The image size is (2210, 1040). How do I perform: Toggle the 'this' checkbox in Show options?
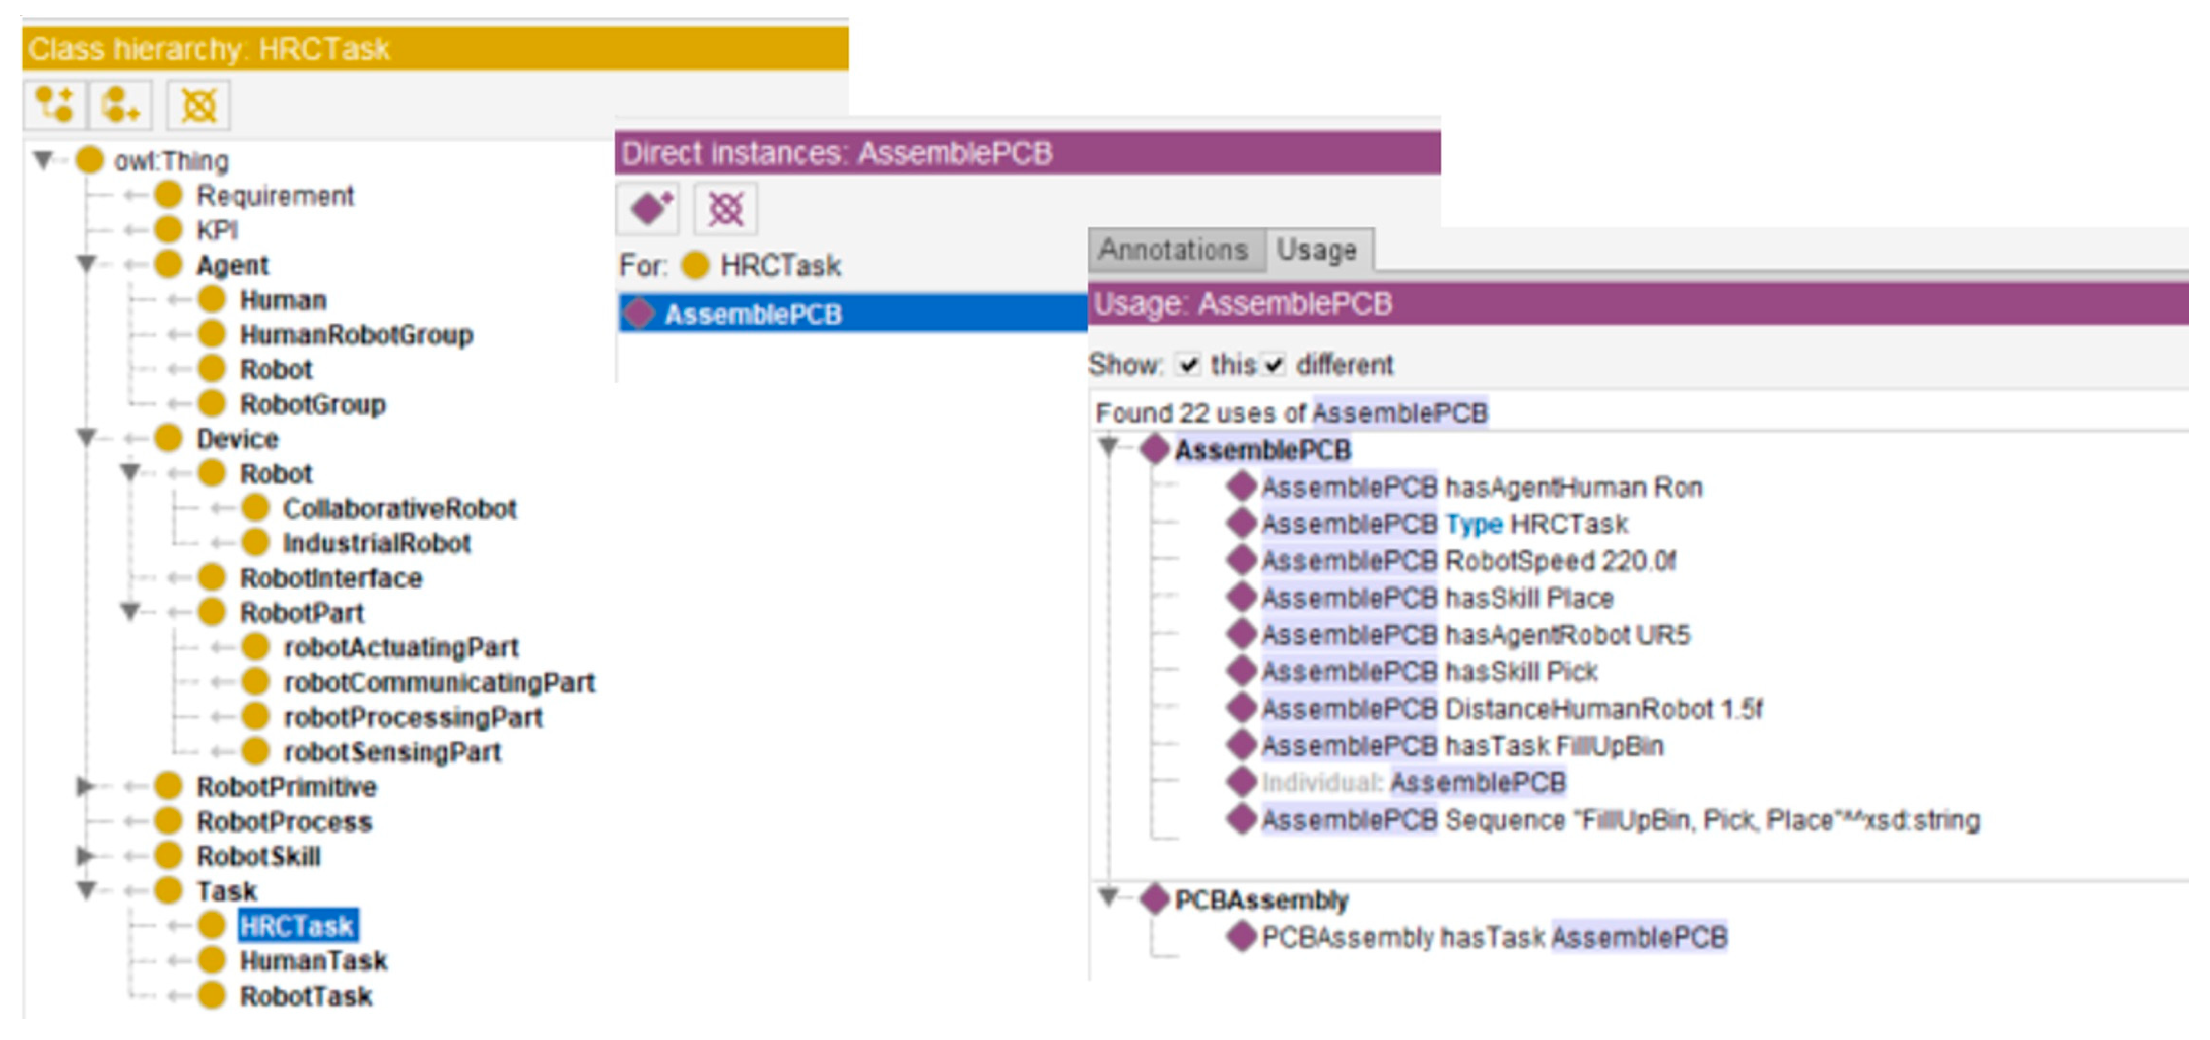[x=1188, y=365]
